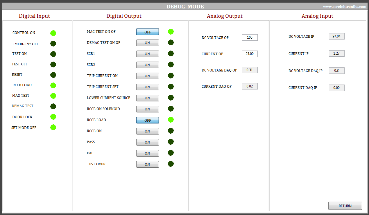Screen dimensions: 369x215
Task: Enable TRIP CURRENT ON output
Action: pyautogui.click(x=148, y=76)
